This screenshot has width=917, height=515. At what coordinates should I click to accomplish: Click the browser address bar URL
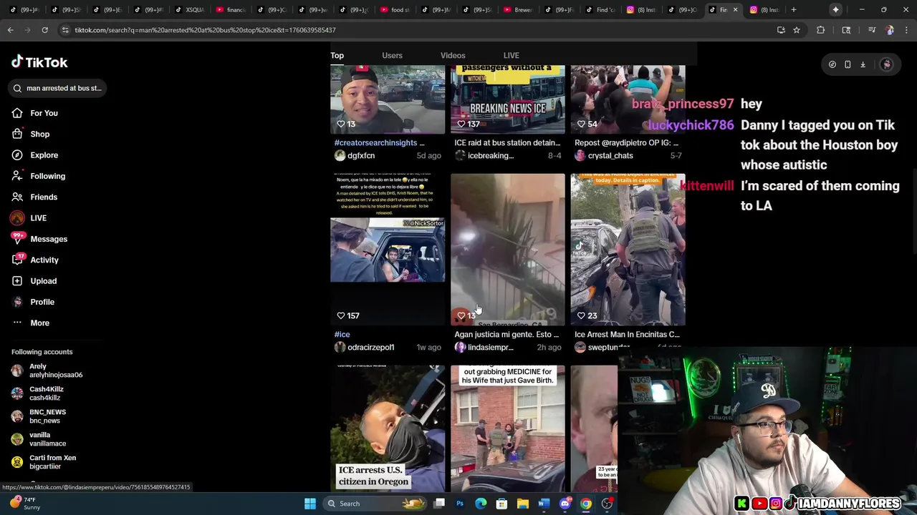click(205, 30)
